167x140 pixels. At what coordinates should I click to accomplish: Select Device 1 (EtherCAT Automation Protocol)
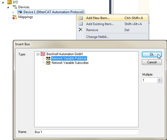click(51, 12)
